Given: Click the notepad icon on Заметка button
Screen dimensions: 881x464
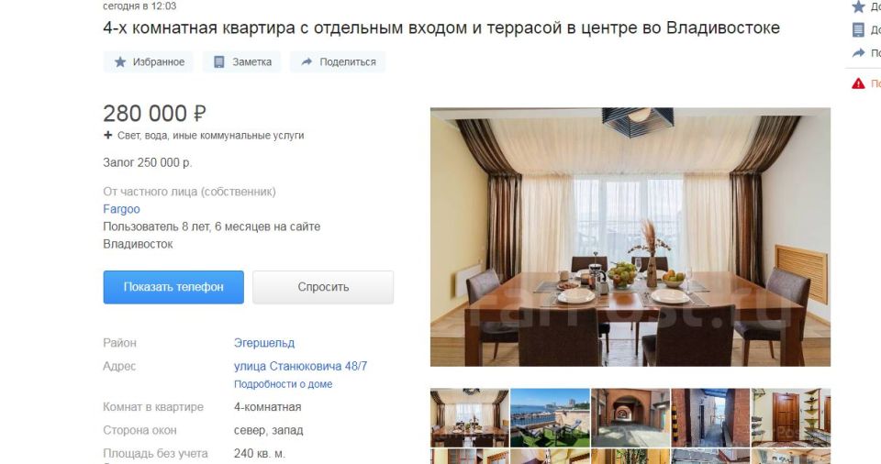Looking at the screenshot, I should click(x=219, y=61).
